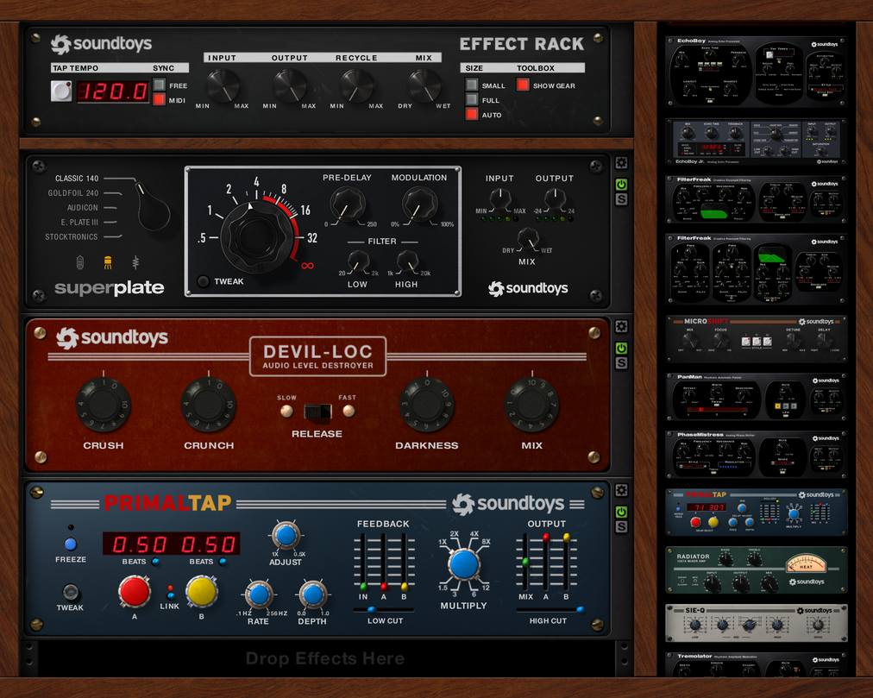873x698 pixels.
Task: Click the SuperPlate plate selector knob
Action: [152, 206]
